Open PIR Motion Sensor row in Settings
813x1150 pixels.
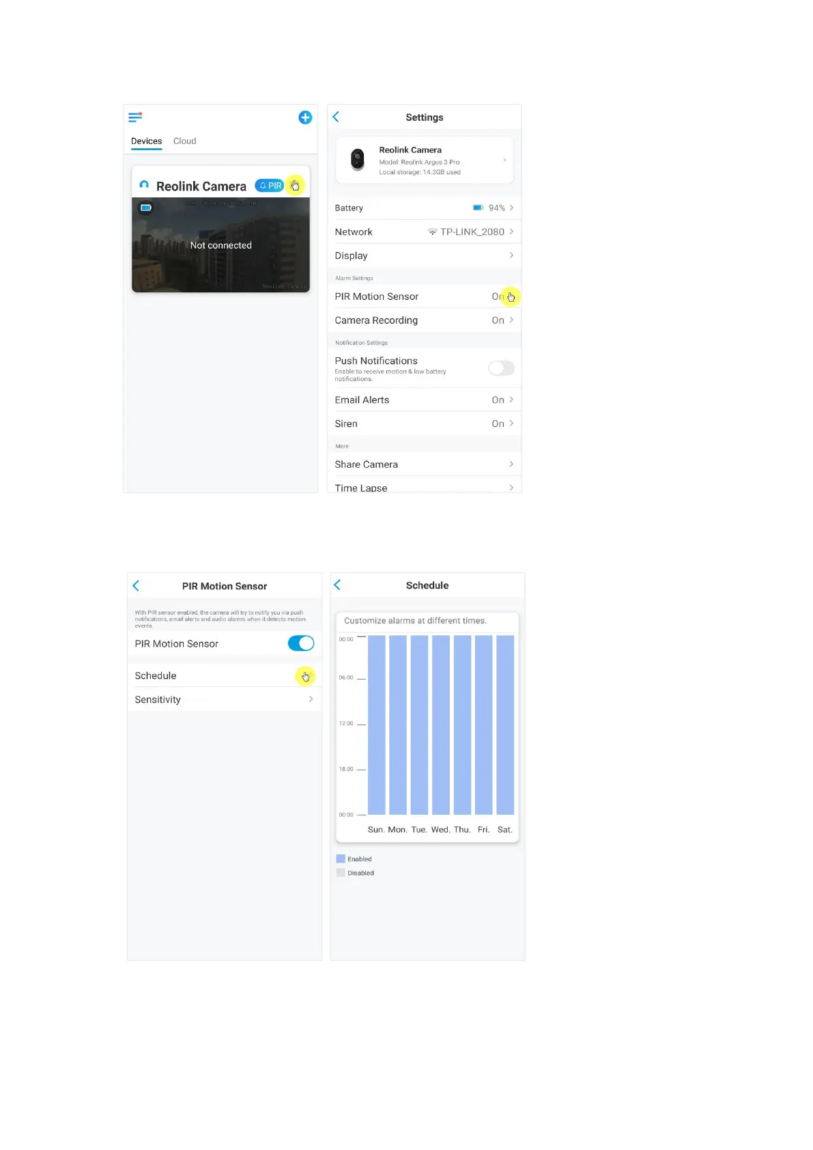424,296
